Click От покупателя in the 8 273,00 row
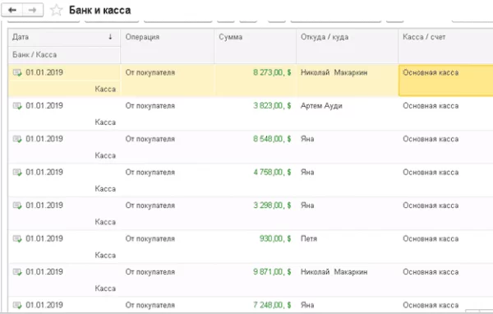This screenshot has height=314, width=493. click(150, 72)
